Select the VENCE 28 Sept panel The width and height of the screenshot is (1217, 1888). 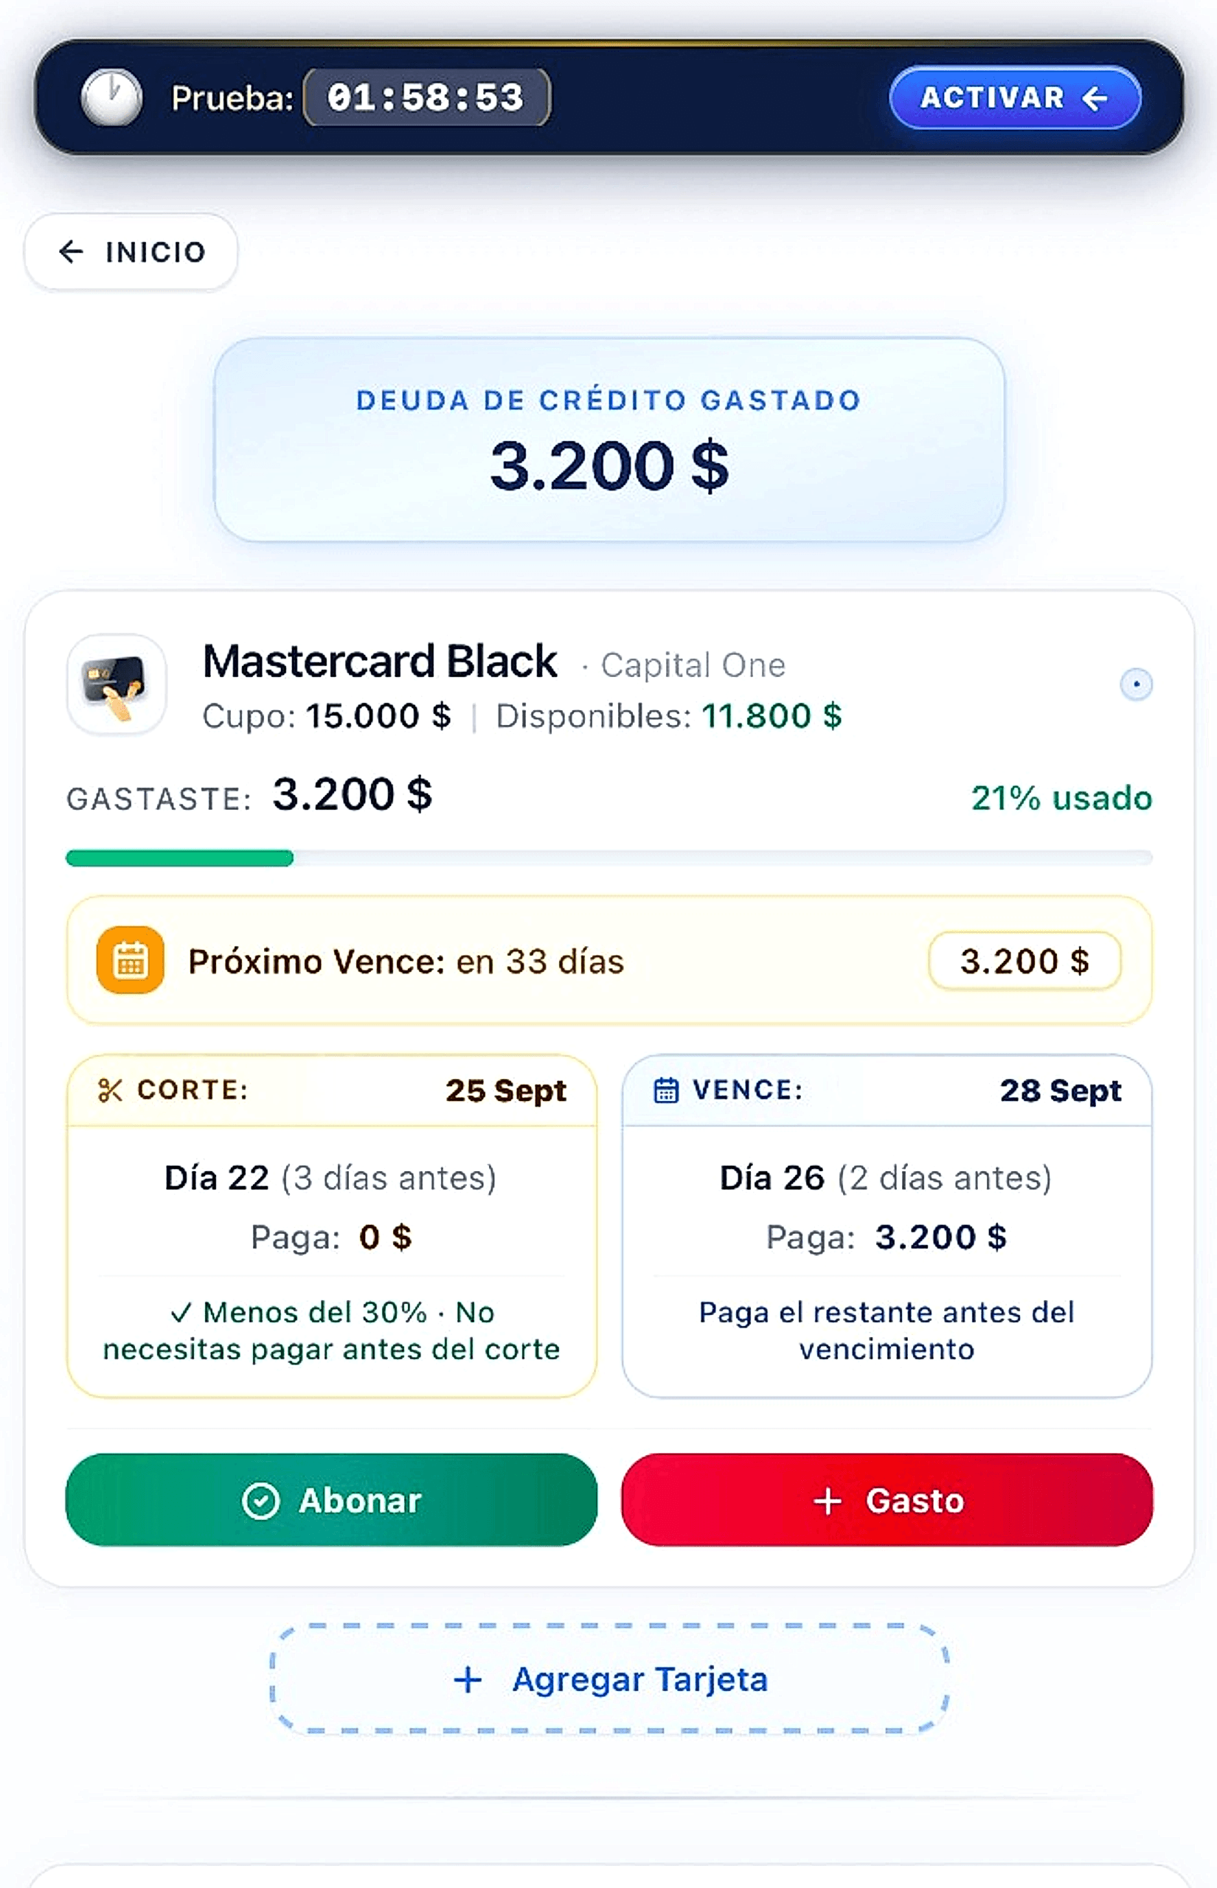tap(887, 1226)
